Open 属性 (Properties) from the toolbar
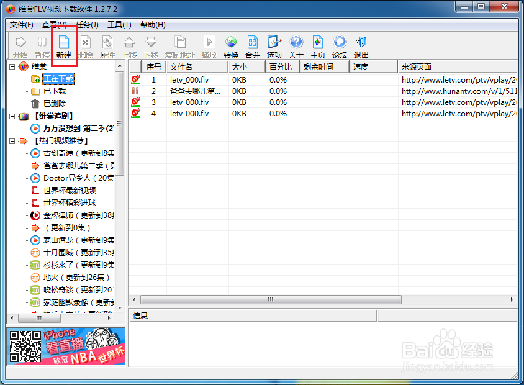 pos(107,47)
